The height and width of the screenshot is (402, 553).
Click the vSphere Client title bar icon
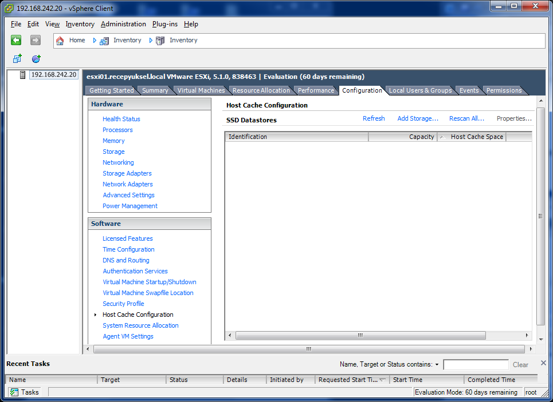pos(9,8)
